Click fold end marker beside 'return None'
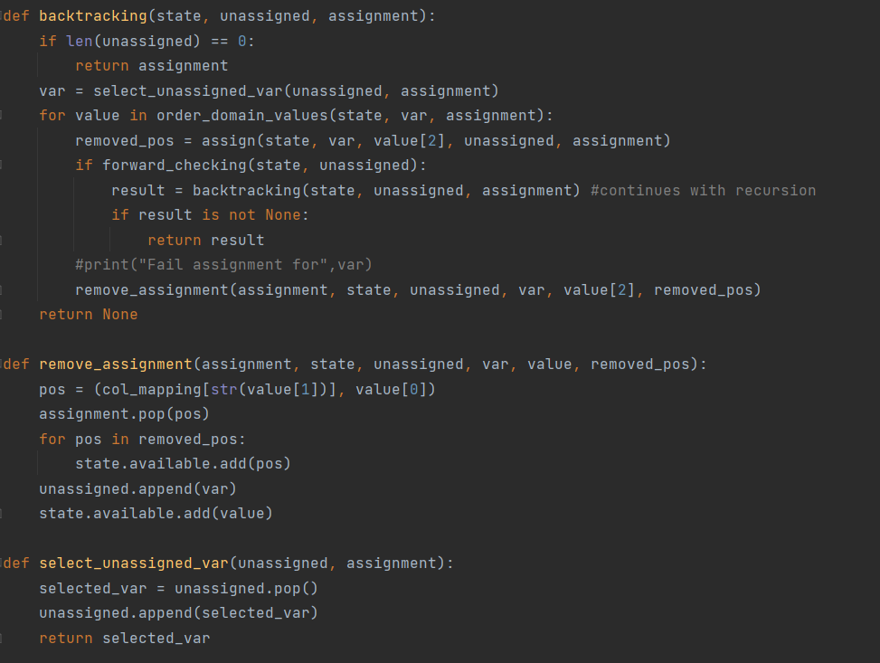The width and height of the screenshot is (880, 663). 3,315
